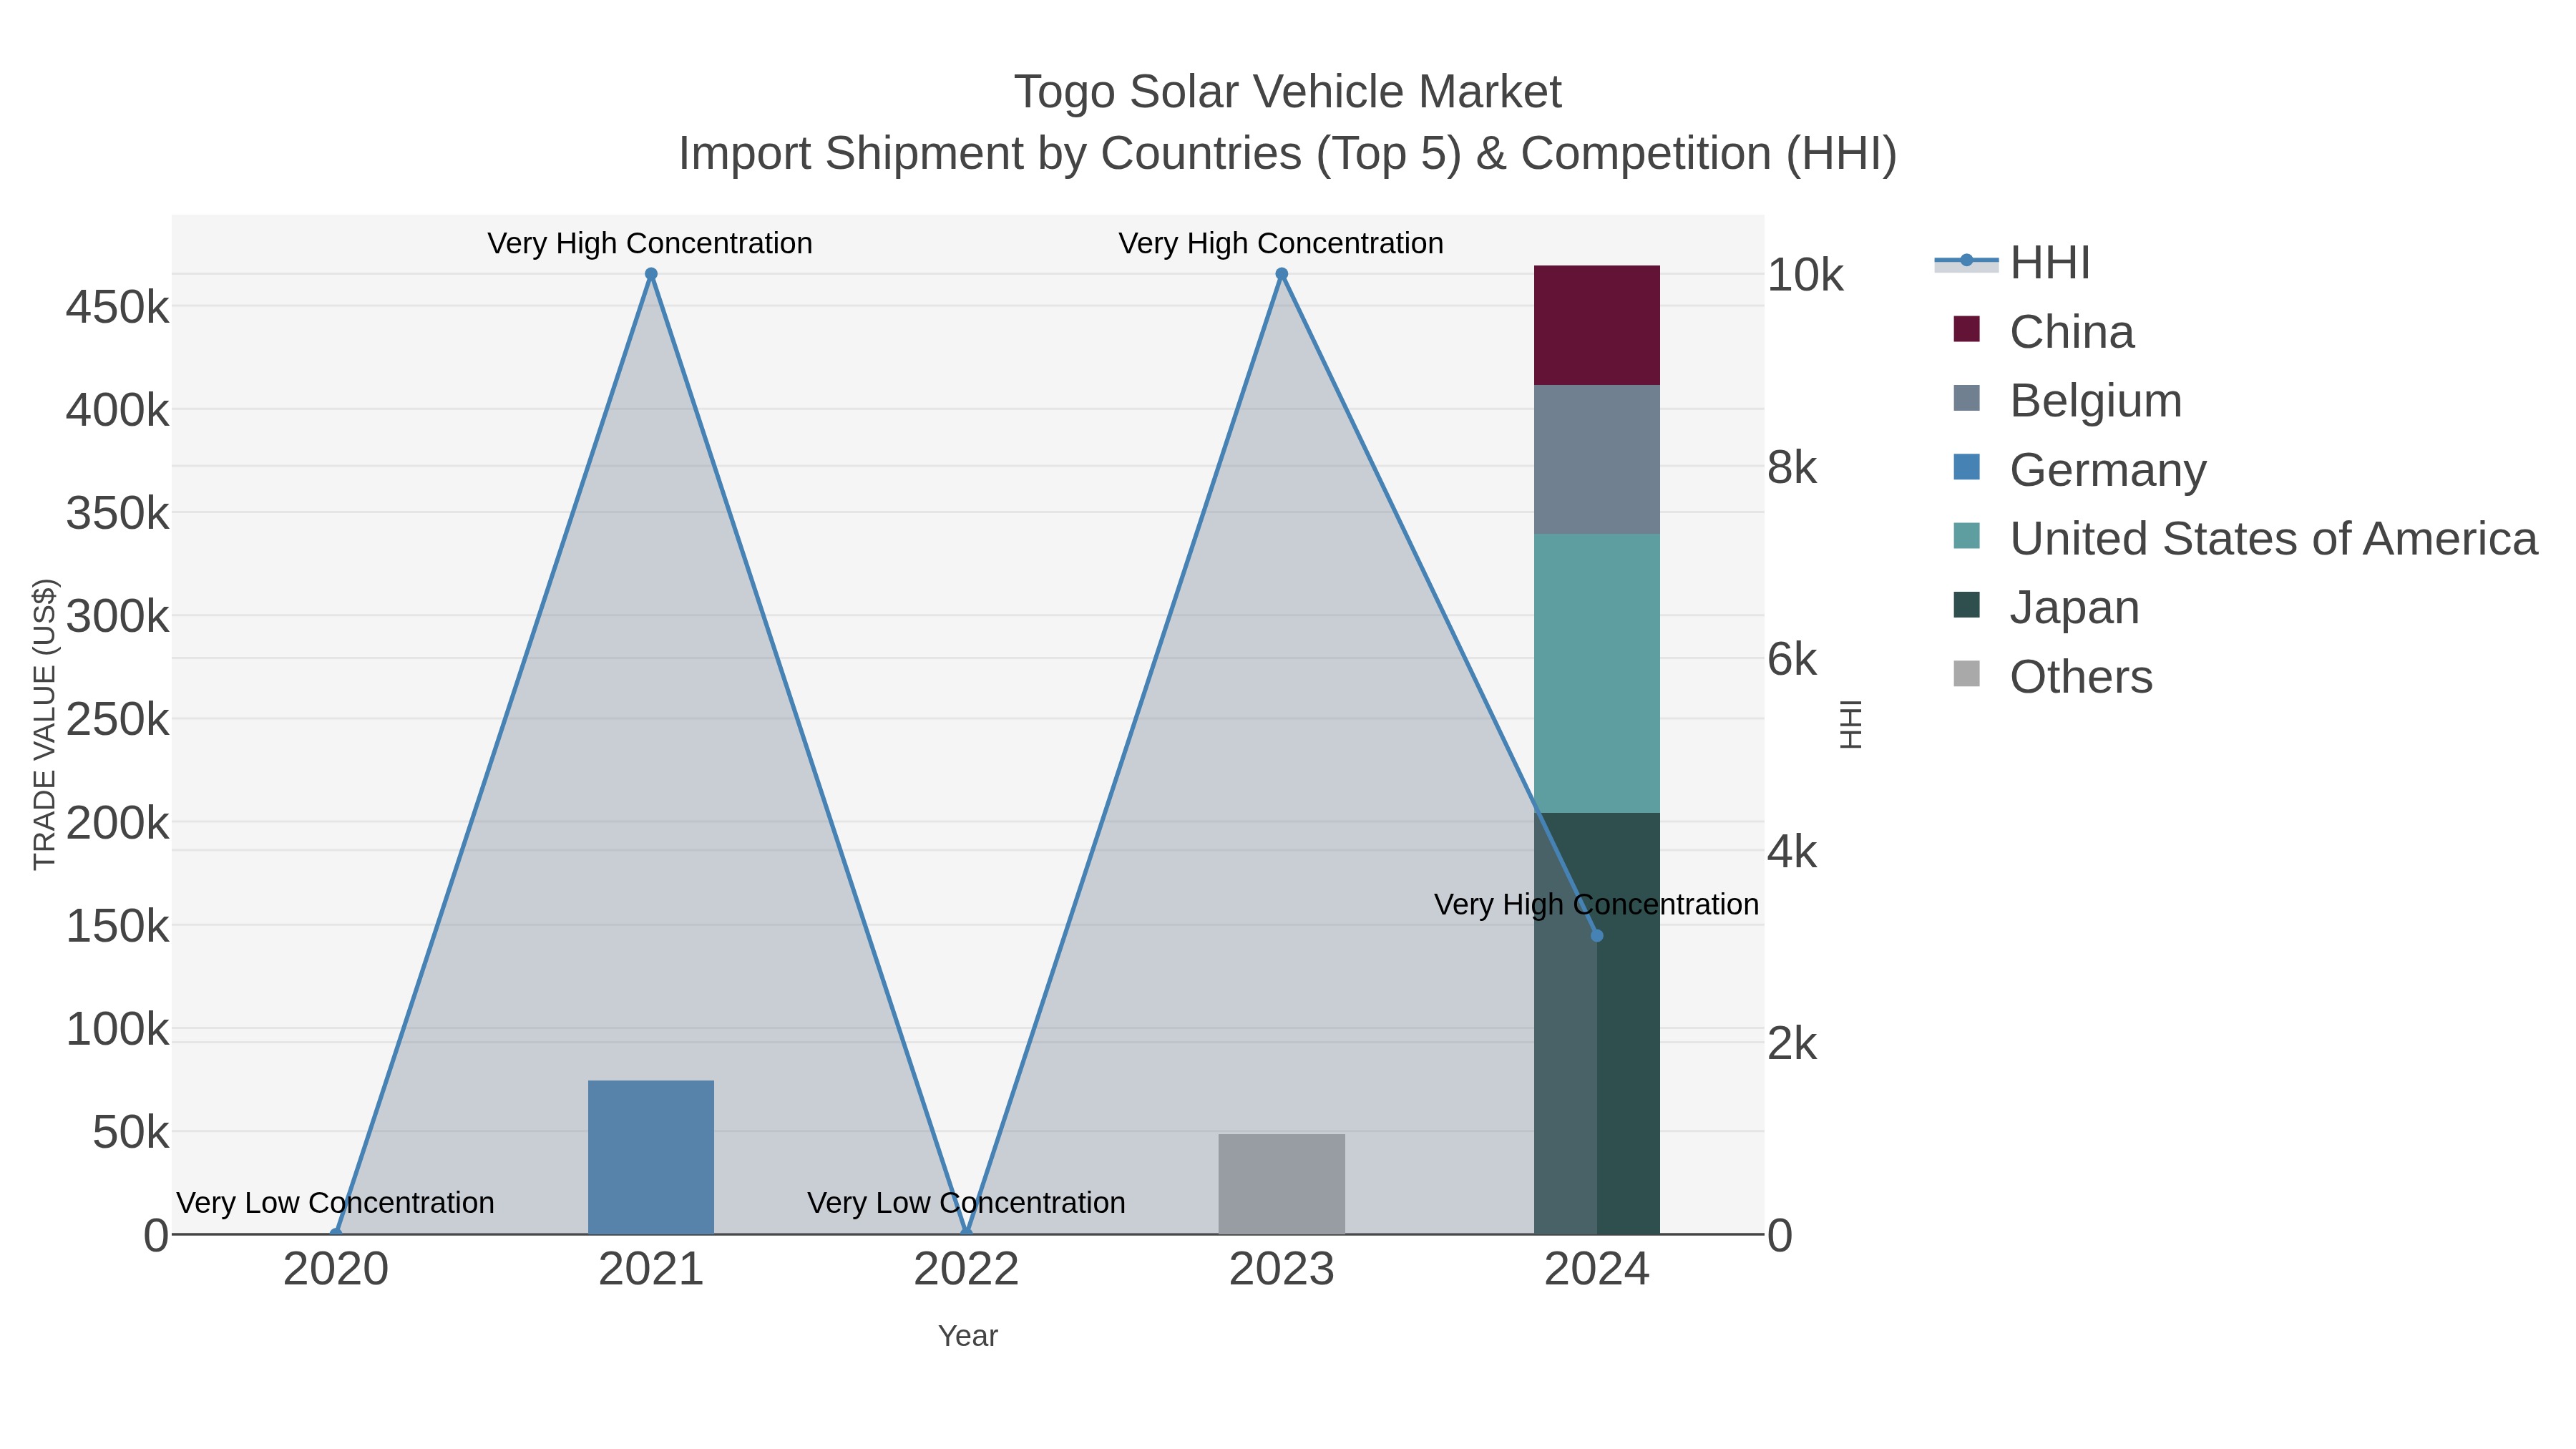Screen dimensions: 2576x1449
Task: Click 'Very High Concentration' label above 2023
Action: click(x=1281, y=243)
